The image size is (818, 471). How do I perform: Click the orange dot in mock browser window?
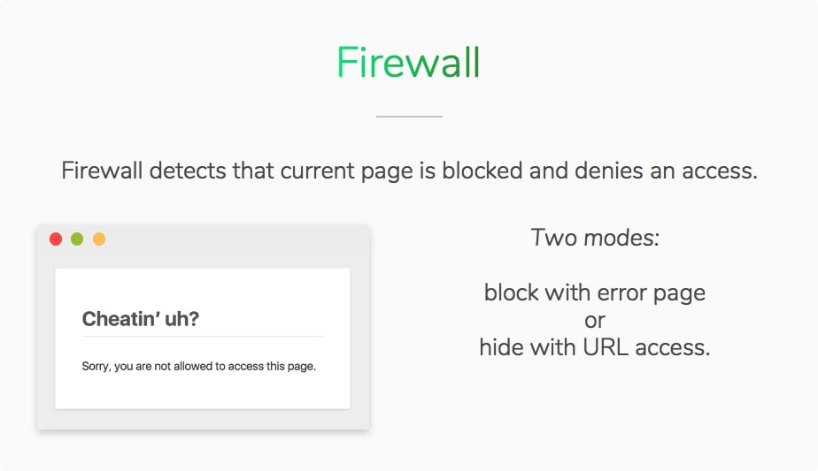99,239
